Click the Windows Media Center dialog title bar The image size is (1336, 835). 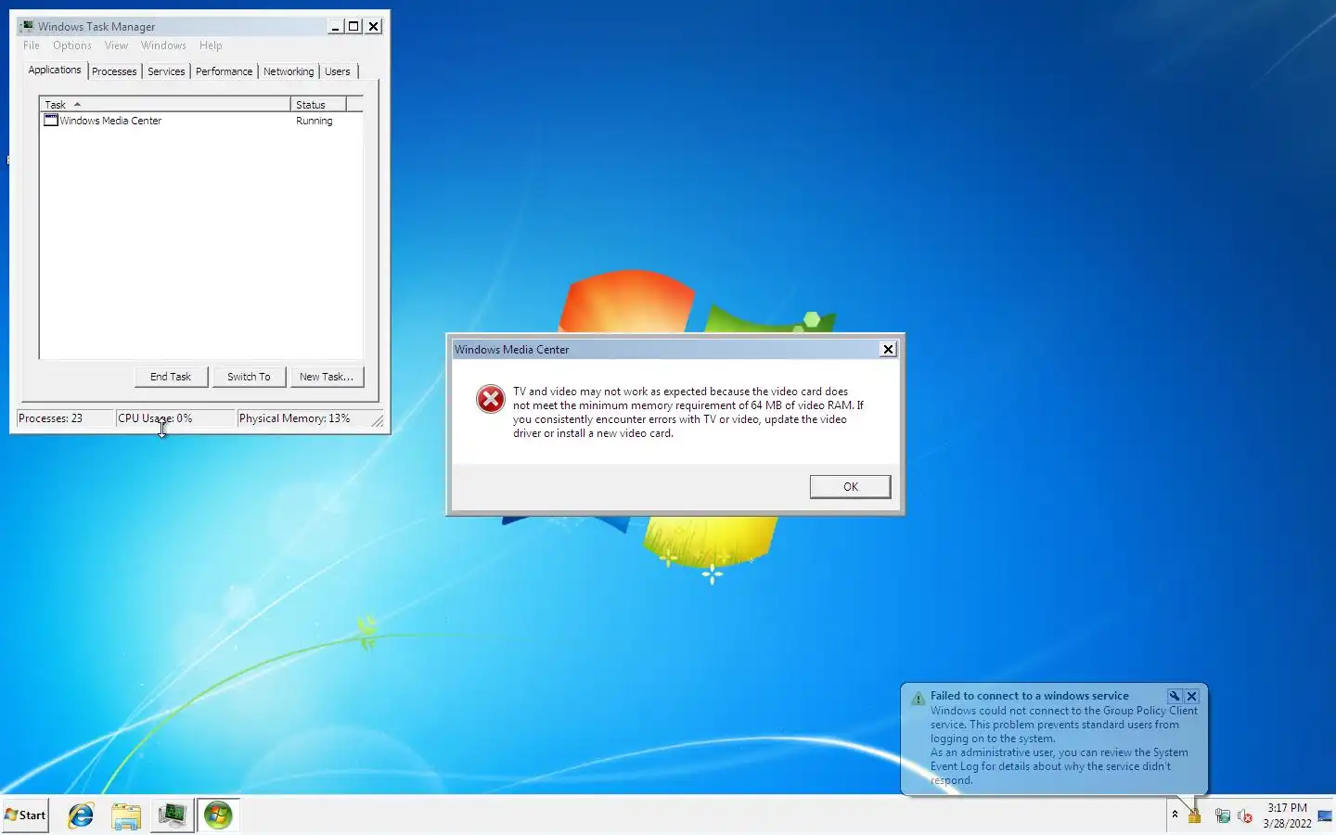click(665, 350)
